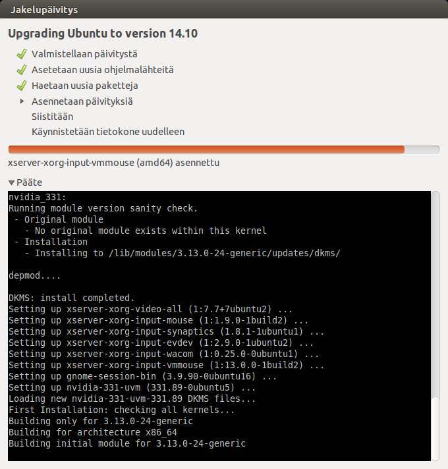Screen dimensions: 448x469
Task: Click terminal line 'nvidia_331:'
Action: [x=38, y=197]
